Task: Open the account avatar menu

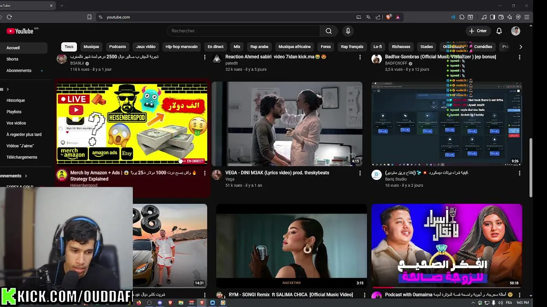Action: (x=515, y=31)
